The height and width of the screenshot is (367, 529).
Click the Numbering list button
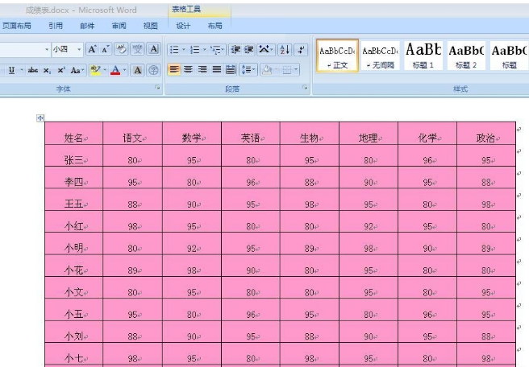(x=194, y=50)
